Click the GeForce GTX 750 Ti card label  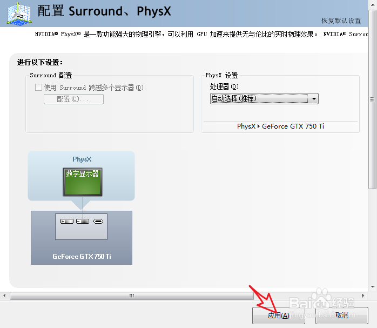tap(82, 257)
